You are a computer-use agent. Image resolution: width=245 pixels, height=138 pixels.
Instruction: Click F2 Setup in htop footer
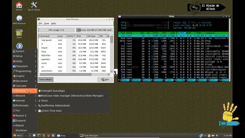coord(135,80)
